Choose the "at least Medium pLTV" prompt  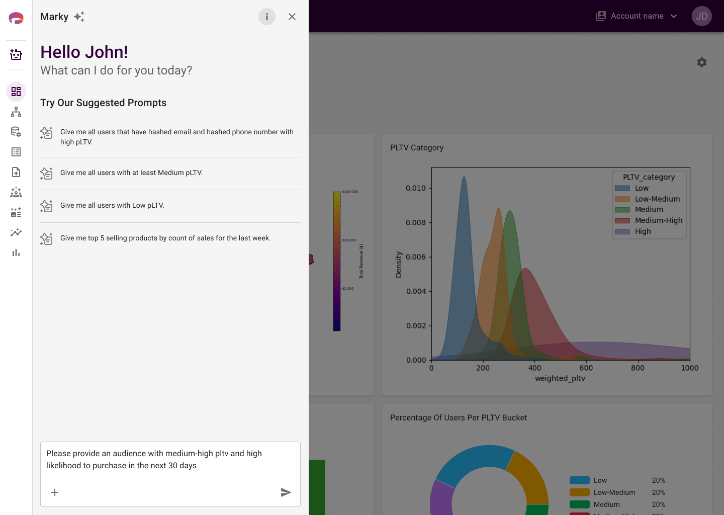click(x=170, y=173)
